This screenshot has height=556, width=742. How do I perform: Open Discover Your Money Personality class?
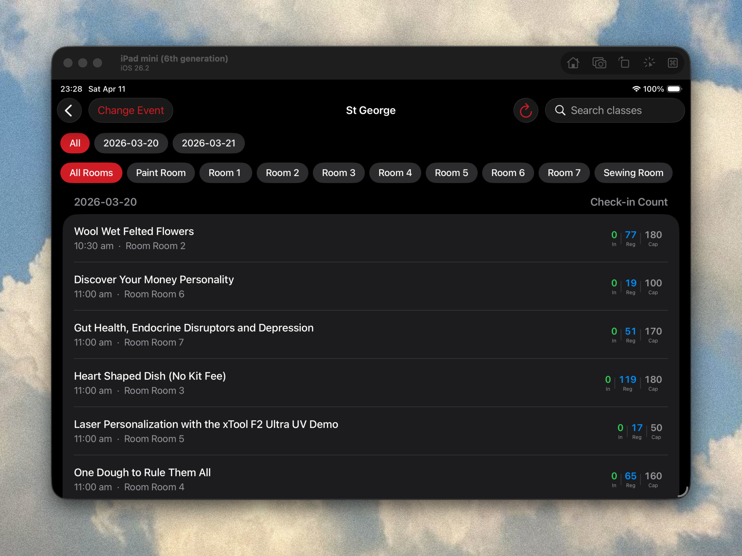tap(371, 286)
